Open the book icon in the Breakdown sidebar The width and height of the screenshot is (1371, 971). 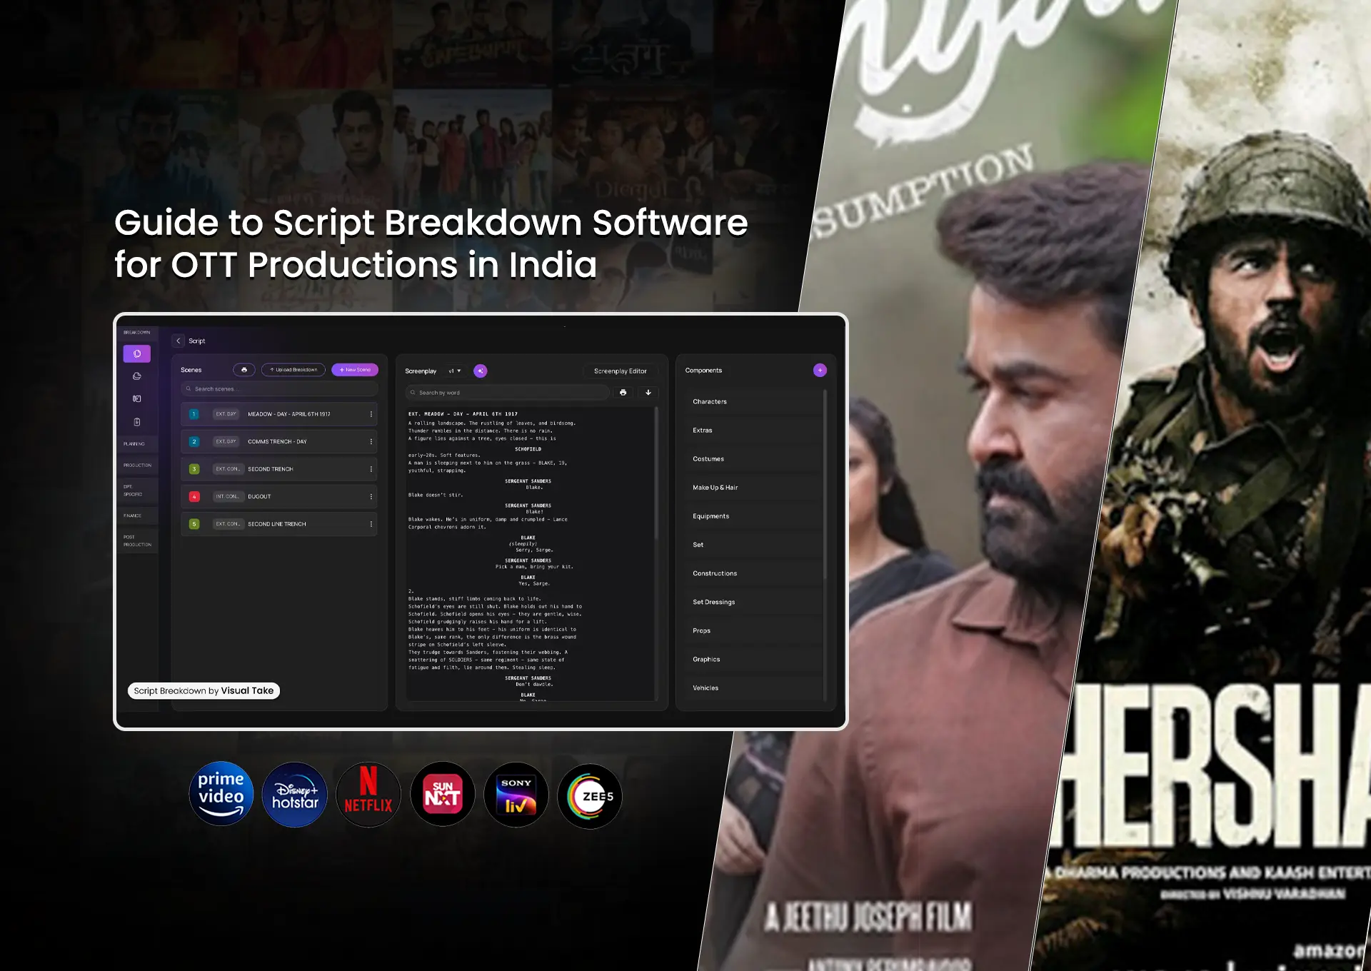tap(137, 399)
